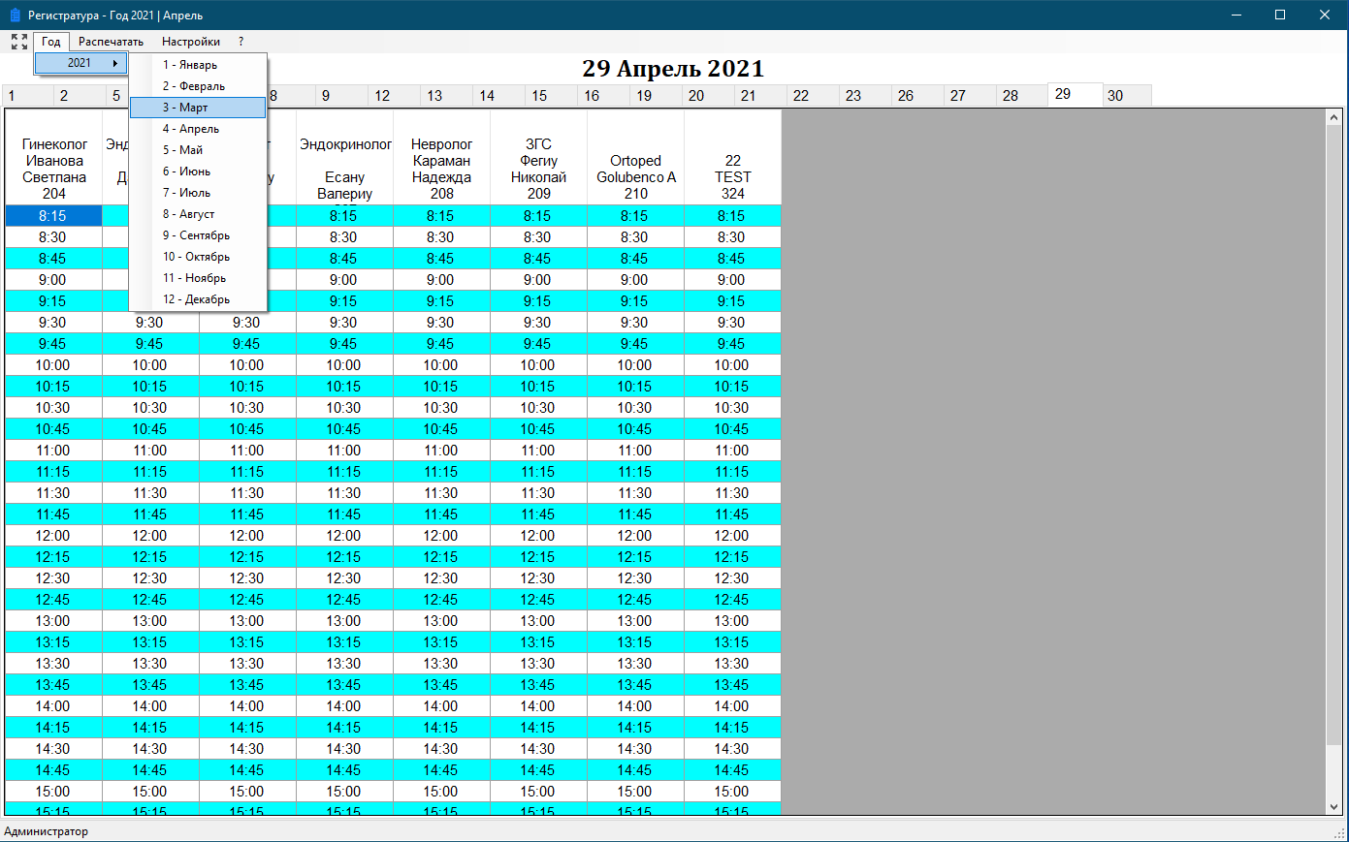Screen dimensions: 1349x842
Task: Maximize the Регистратура window
Action: [1280, 15]
